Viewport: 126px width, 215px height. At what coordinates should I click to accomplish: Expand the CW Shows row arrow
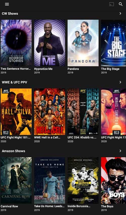point(120,13)
